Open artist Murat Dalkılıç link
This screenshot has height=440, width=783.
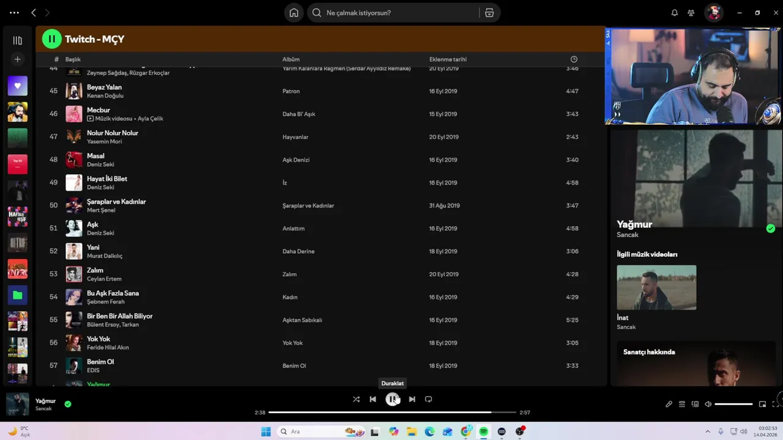coord(105,256)
